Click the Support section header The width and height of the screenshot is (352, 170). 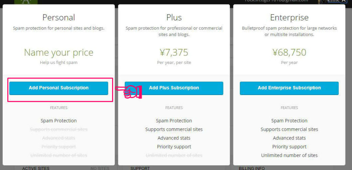pos(140,168)
